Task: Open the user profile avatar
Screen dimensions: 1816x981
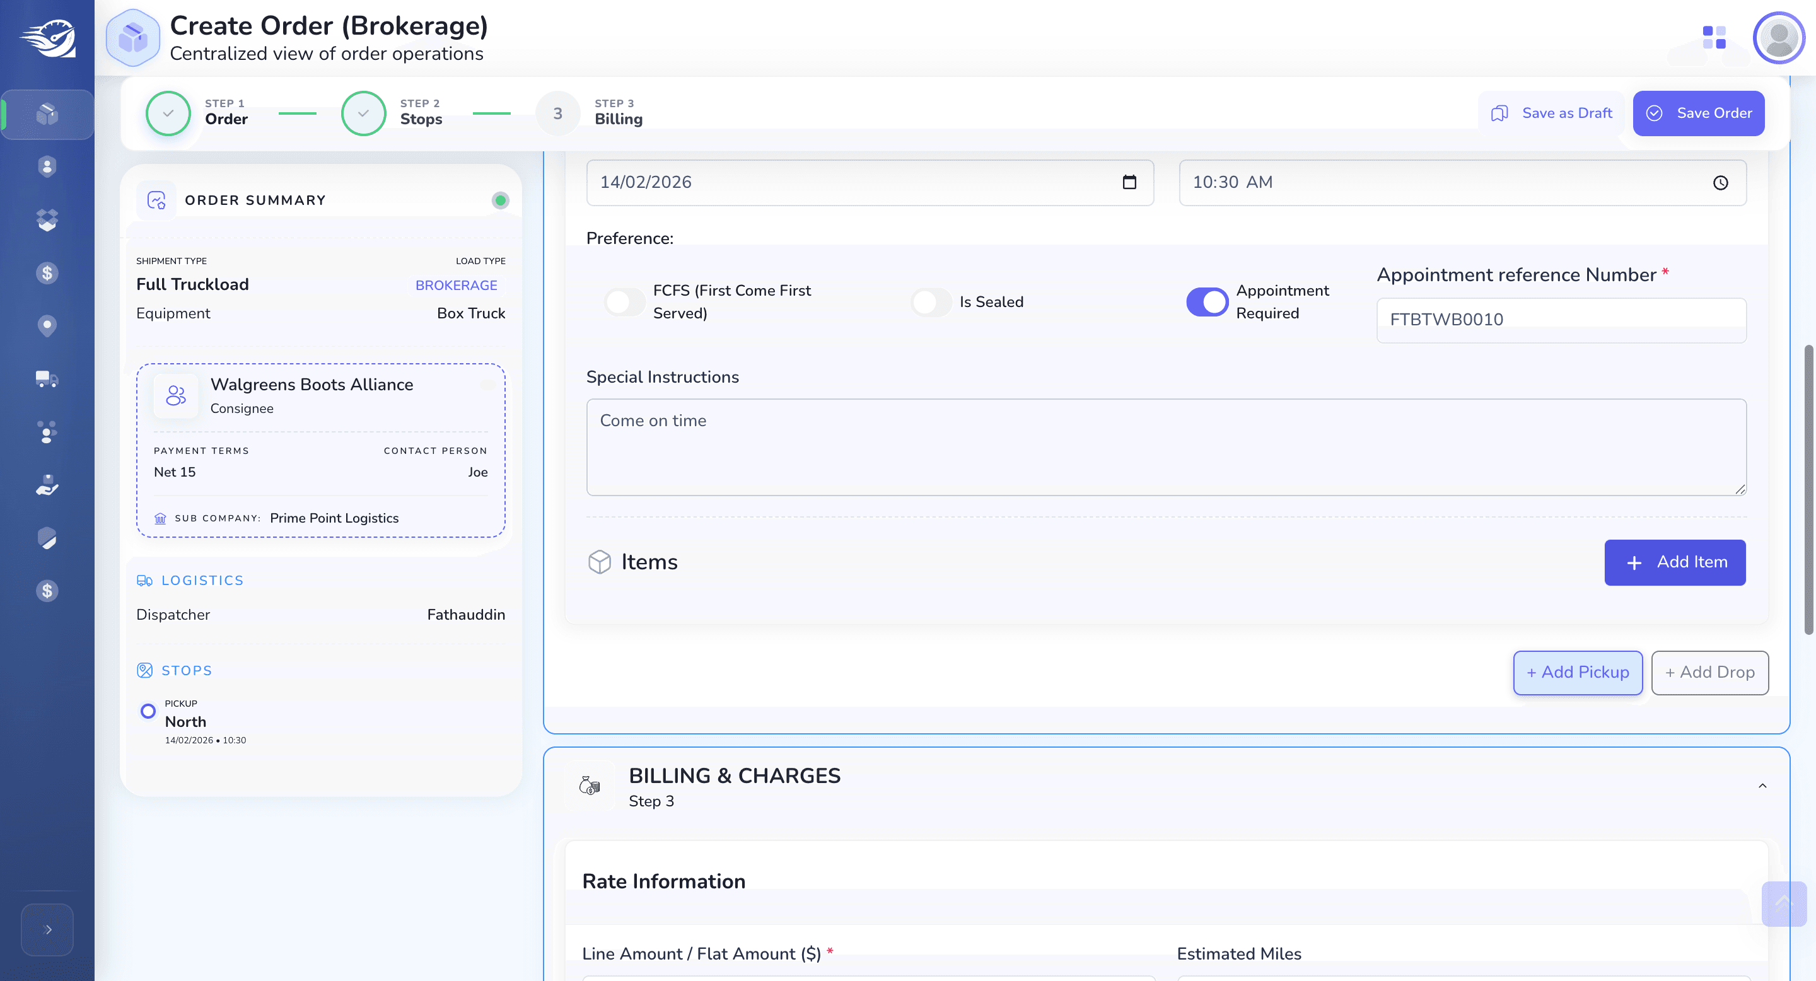Action: click(1779, 37)
